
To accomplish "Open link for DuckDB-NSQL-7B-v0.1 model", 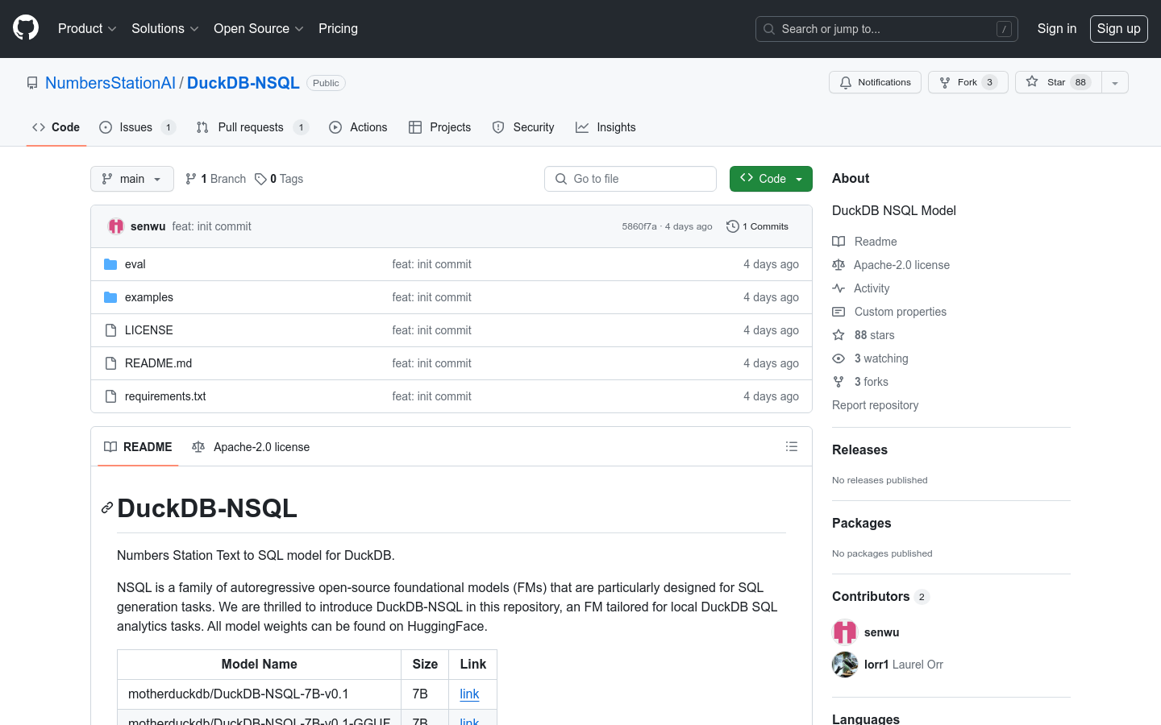I will (469, 694).
